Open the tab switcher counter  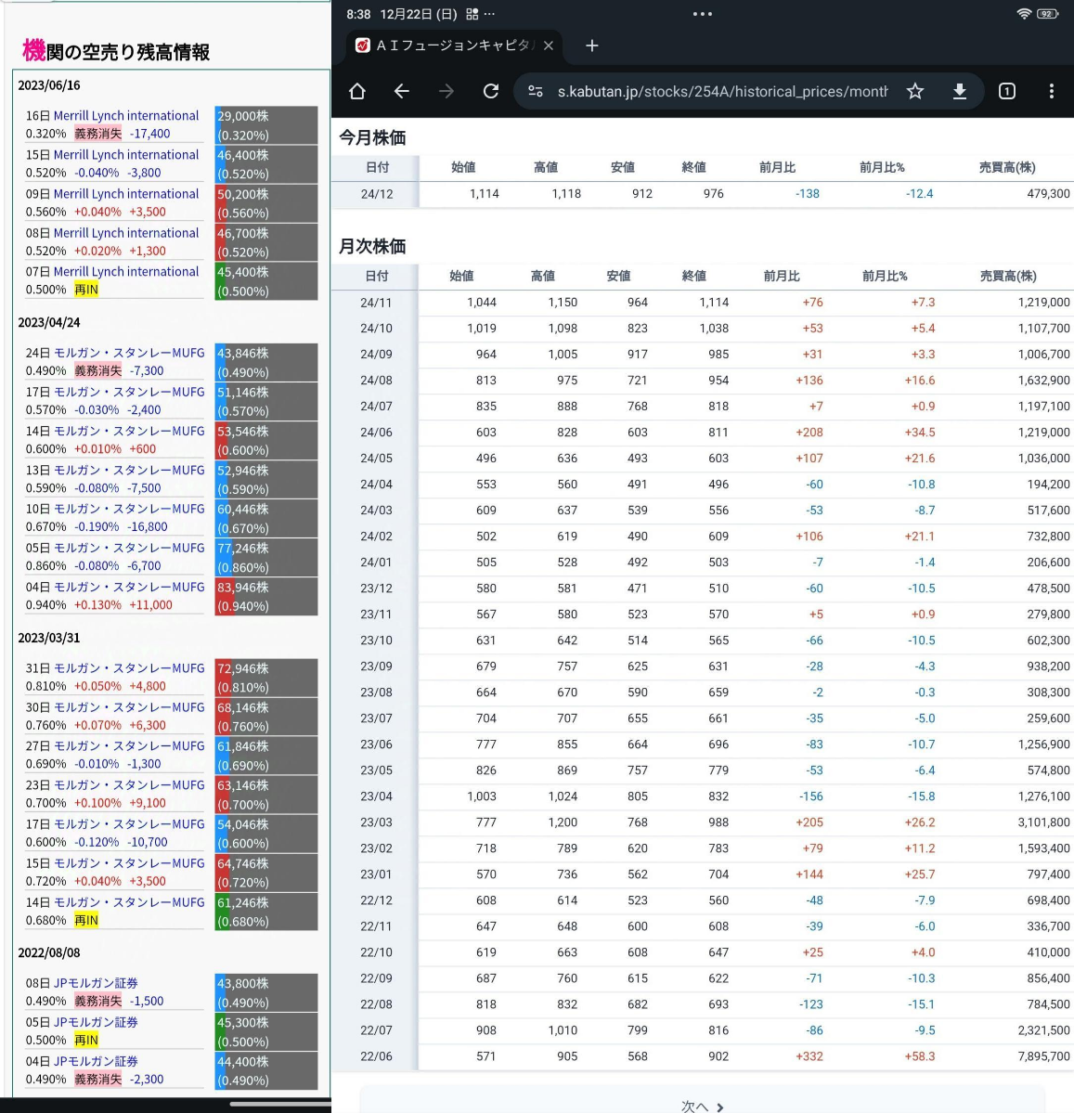click(x=1006, y=91)
